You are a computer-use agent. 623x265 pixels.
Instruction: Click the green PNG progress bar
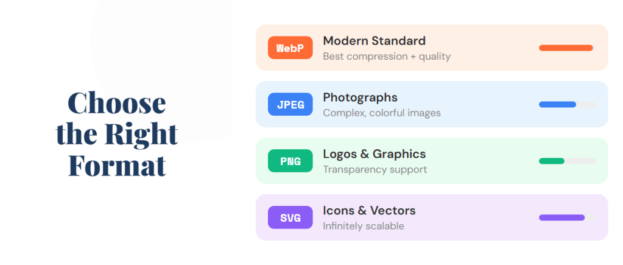click(x=552, y=161)
